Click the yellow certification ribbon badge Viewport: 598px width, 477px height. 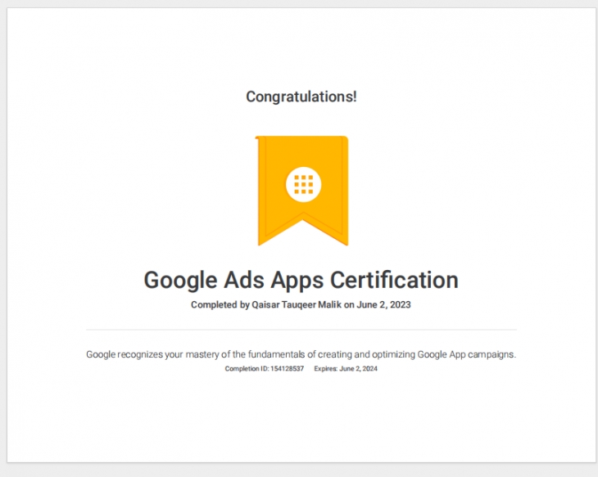click(x=301, y=191)
